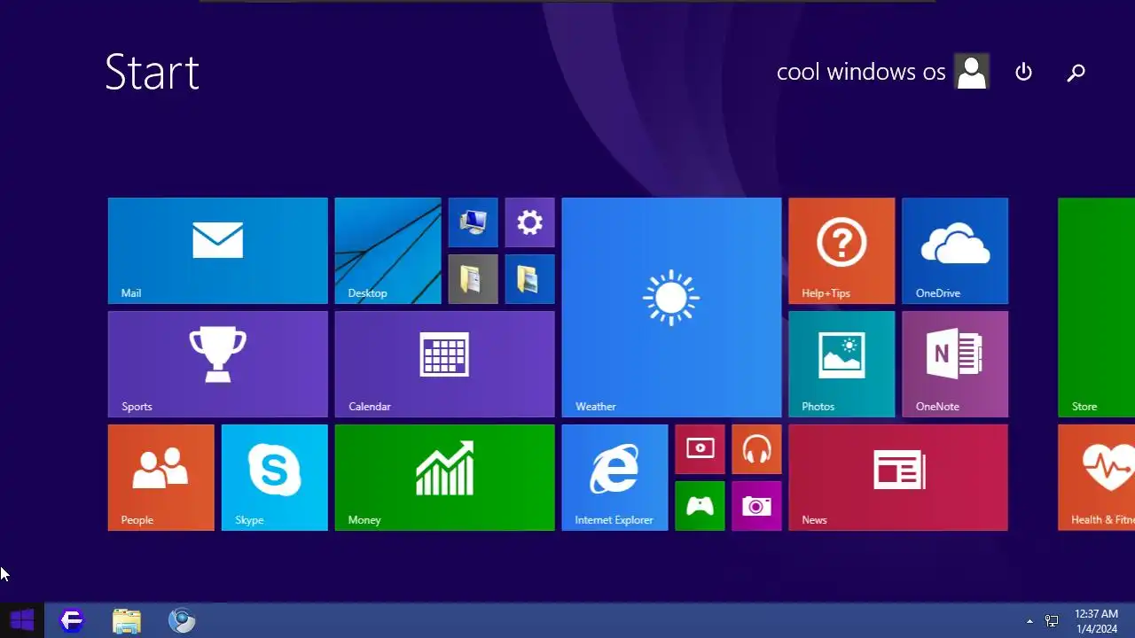The width and height of the screenshot is (1135, 638).
Task: Open the taskbar clock showing 12:37 AM
Action: (x=1097, y=621)
